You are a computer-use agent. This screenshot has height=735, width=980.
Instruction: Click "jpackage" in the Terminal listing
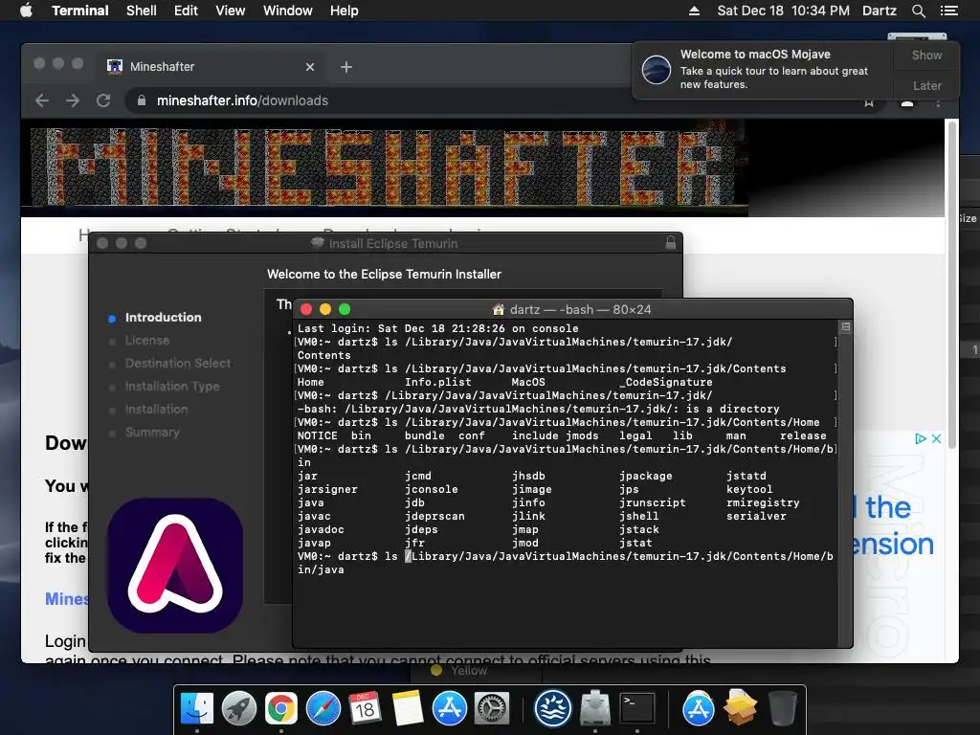pyautogui.click(x=646, y=476)
